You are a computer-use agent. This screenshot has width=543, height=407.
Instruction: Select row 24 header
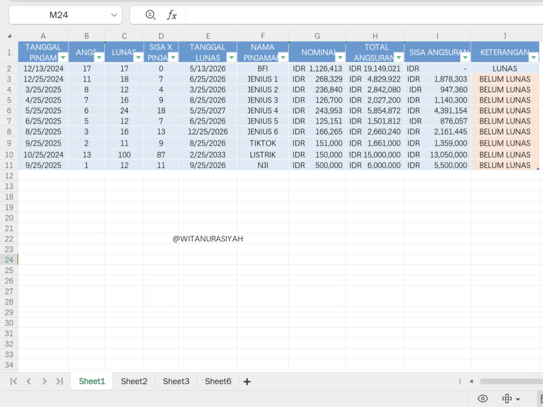pos(9,259)
